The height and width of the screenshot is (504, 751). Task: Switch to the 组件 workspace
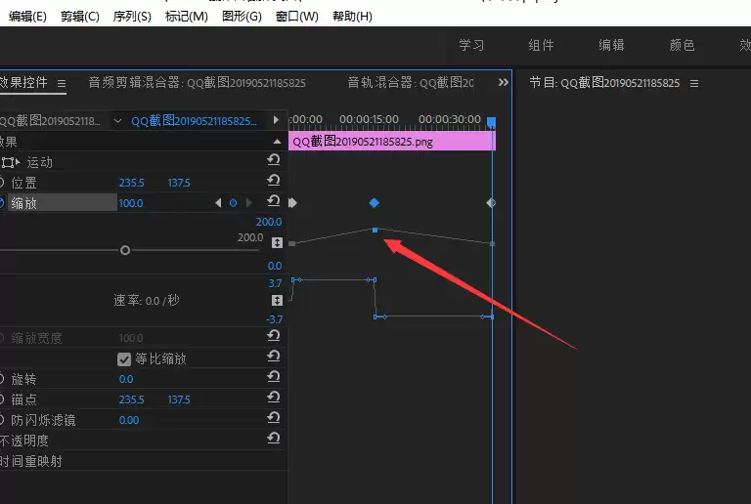coord(541,46)
